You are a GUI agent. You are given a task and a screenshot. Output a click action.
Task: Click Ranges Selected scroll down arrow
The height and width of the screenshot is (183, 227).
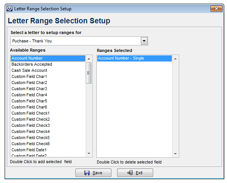point(175,154)
